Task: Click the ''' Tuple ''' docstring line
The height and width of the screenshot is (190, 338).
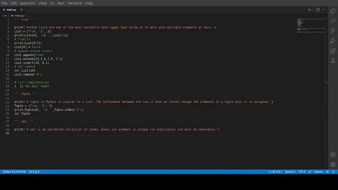Action: [26, 94]
